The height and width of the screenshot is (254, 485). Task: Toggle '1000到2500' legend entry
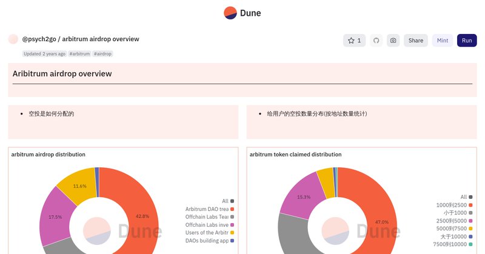(454, 205)
